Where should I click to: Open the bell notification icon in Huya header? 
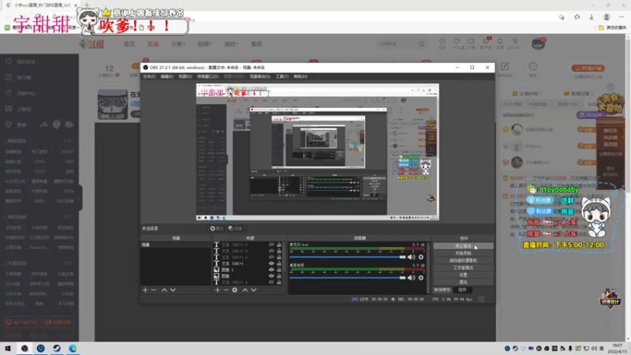[x=500, y=42]
